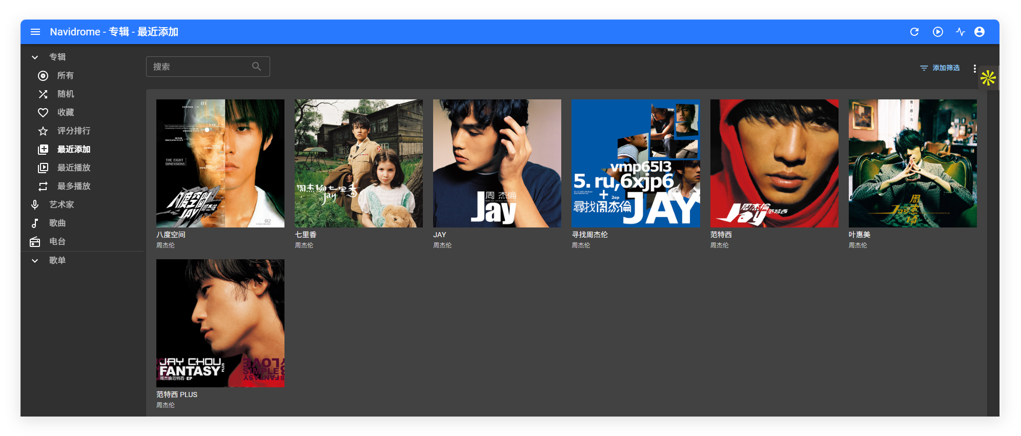The width and height of the screenshot is (1021, 436).
Task: Open the 艺术家 artists page
Action: point(61,204)
